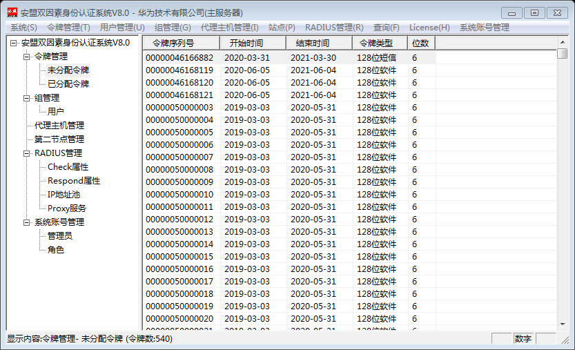The image size is (575, 350).
Task: Select token row 00000050000006
Action: pyautogui.click(x=289, y=145)
